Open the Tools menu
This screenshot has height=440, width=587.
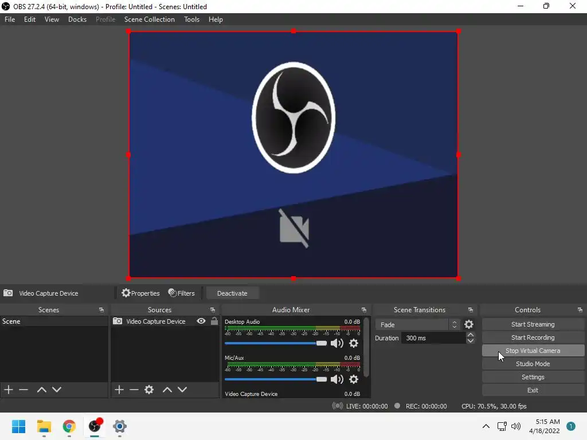[x=191, y=19]
